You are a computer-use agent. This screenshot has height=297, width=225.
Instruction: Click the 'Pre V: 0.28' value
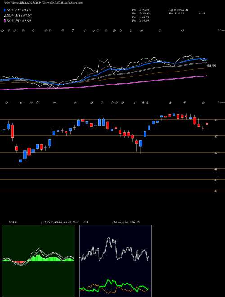(175, 13)
